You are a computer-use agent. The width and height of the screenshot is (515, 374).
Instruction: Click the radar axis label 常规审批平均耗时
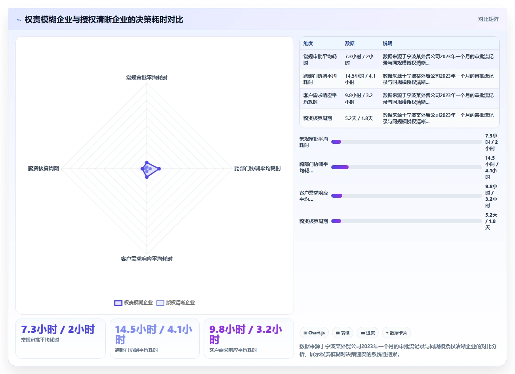(147, 78)
